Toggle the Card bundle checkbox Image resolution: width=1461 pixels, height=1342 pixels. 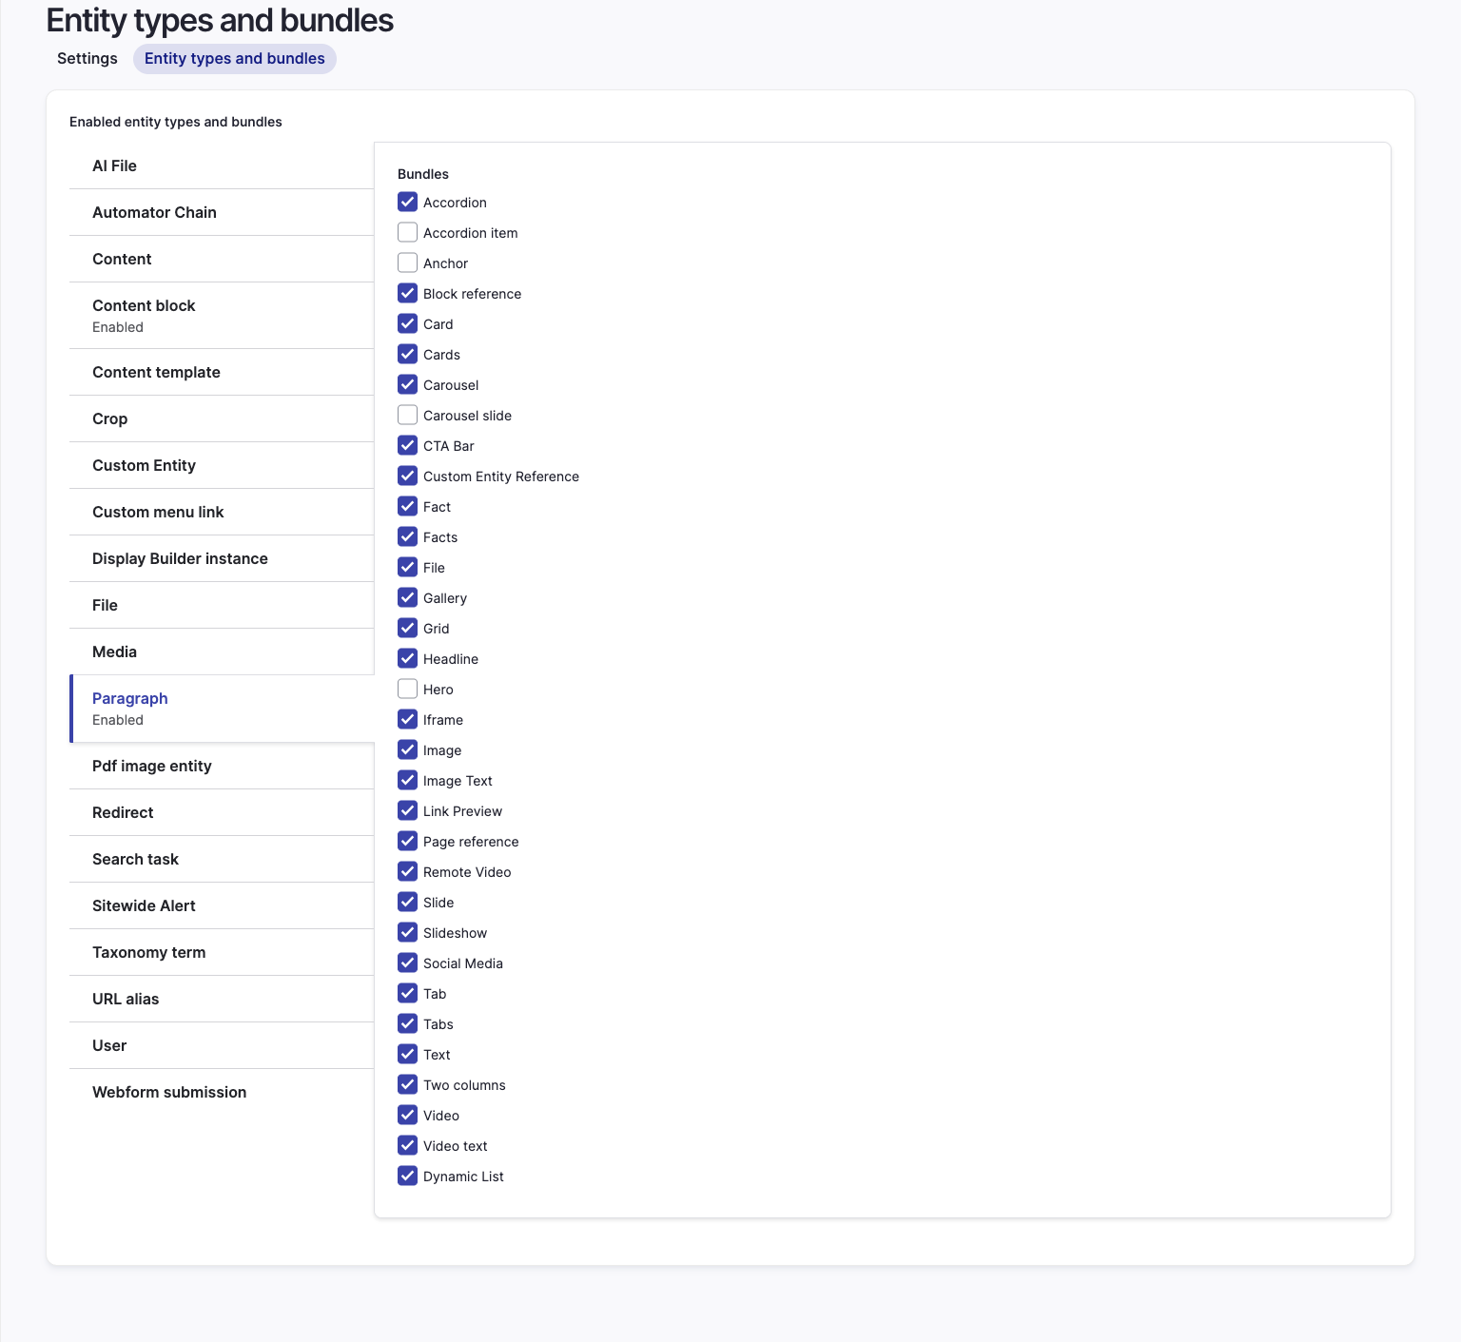(407, 323)
